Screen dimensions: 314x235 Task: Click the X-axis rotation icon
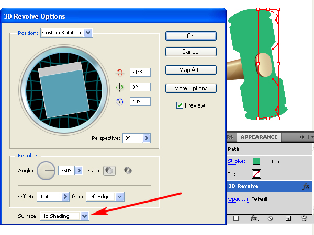[120, 73]
